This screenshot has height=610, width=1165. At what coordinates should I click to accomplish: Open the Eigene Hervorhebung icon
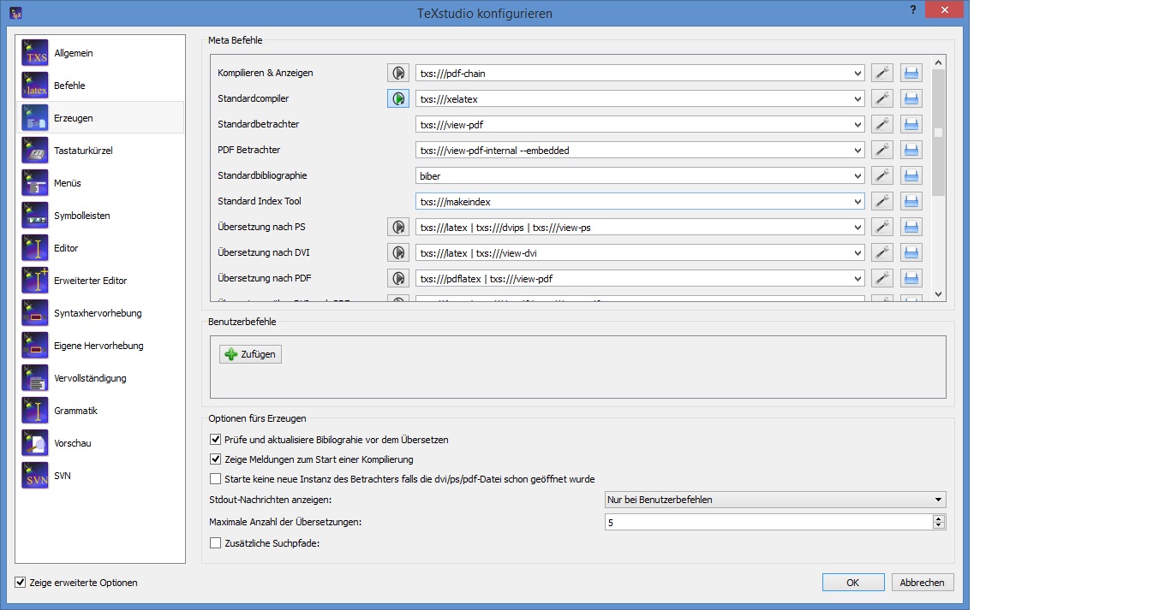pyautogui.click(x=35, y=346)
